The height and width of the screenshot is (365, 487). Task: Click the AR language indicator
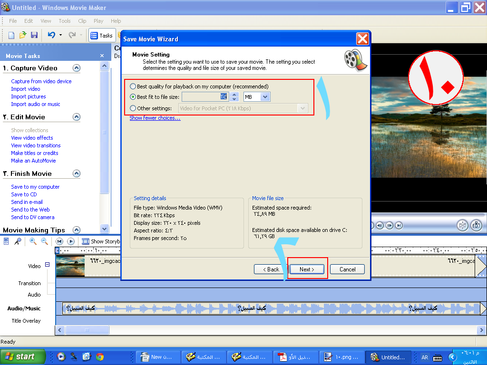pos(425,357)
